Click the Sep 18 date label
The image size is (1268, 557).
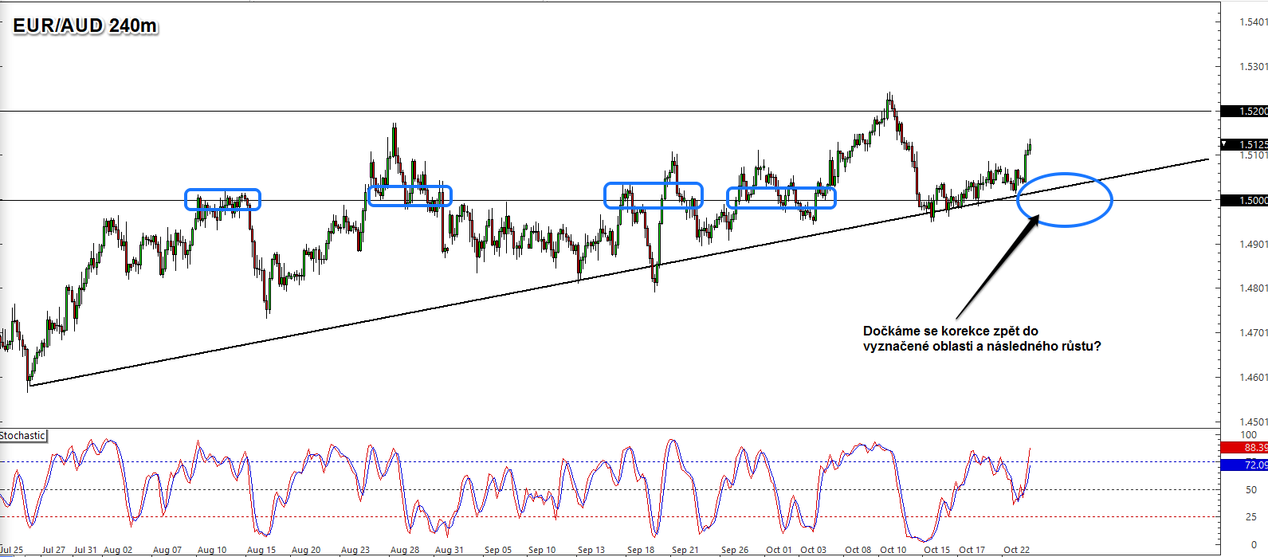pos(641,550)
